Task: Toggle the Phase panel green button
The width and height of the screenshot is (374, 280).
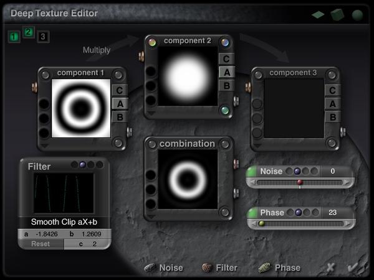Action: tap(253, 213)
